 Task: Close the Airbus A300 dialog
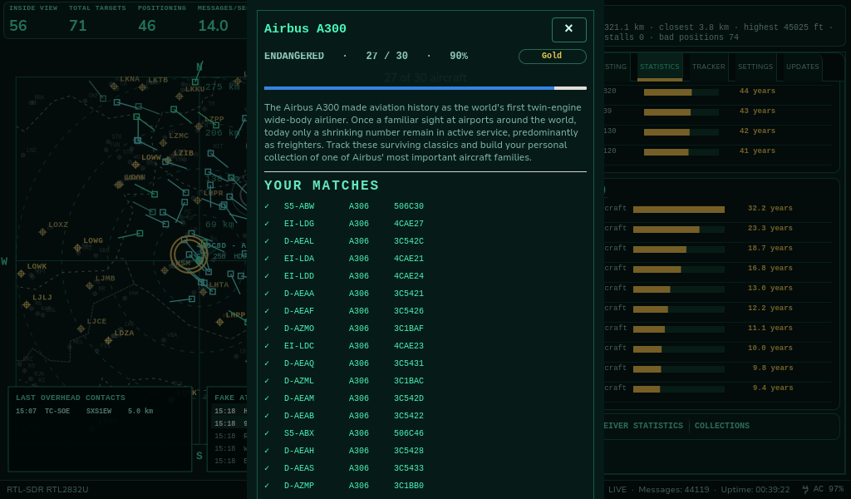pyautogui.click(x=568, y=29)
